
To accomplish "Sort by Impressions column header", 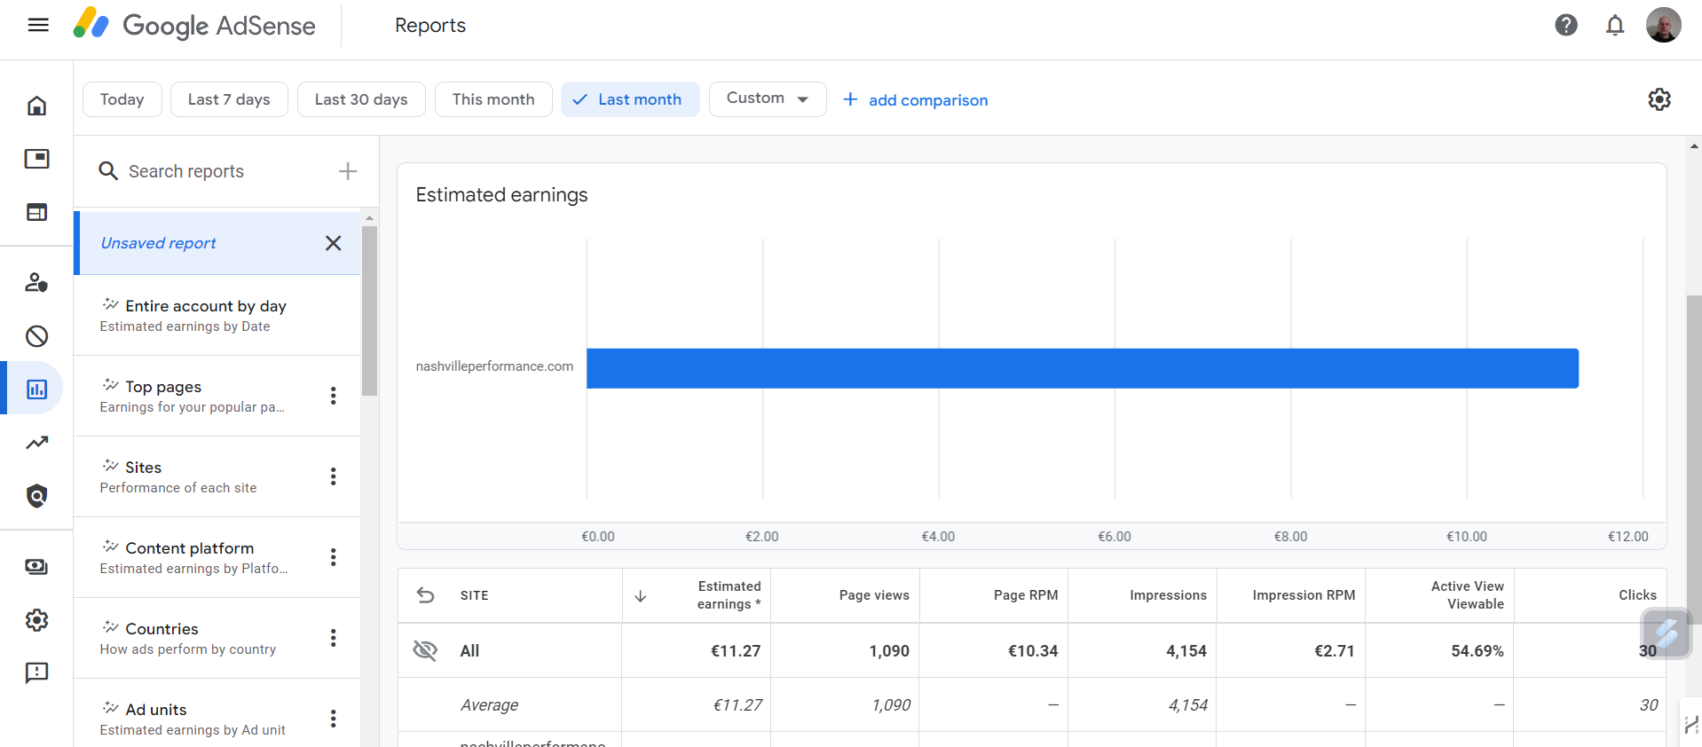I will 1168,595.
